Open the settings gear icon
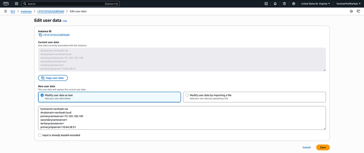Screen dimensions: 364x153 pos(294,4)
